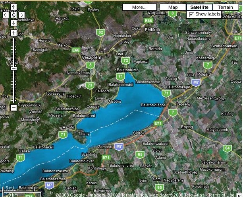Viewport: 243px width, 197px height.
Task: Select the Satellite view tab
Action: [199, 7]
